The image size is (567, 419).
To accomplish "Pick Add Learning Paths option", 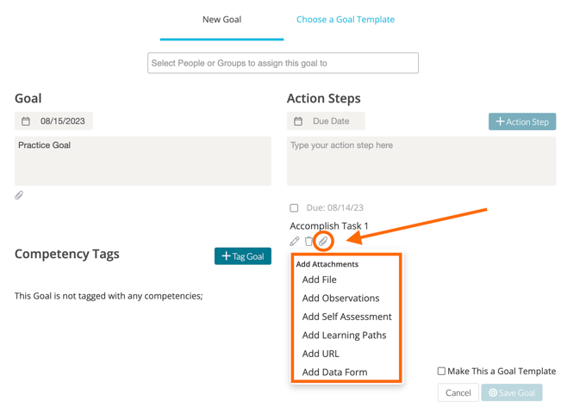I will click(x=344, y=335).
